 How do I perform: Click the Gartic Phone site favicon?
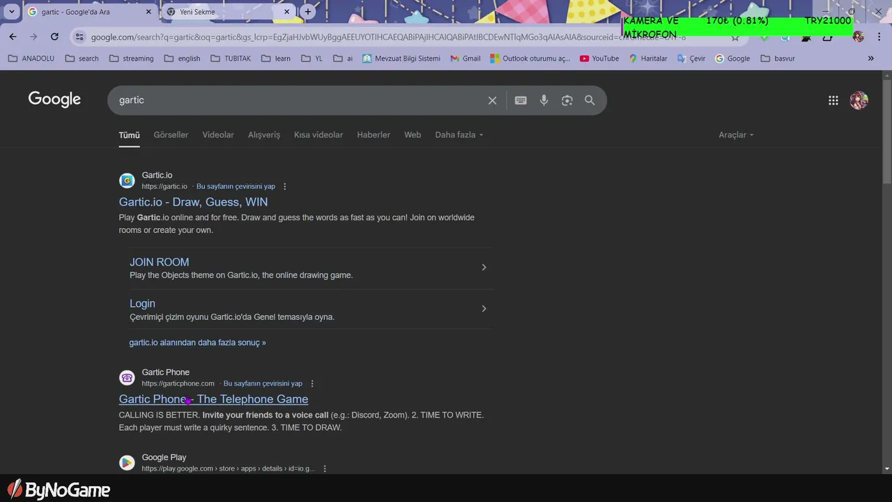pyautogui.click(x=127, y=378)
